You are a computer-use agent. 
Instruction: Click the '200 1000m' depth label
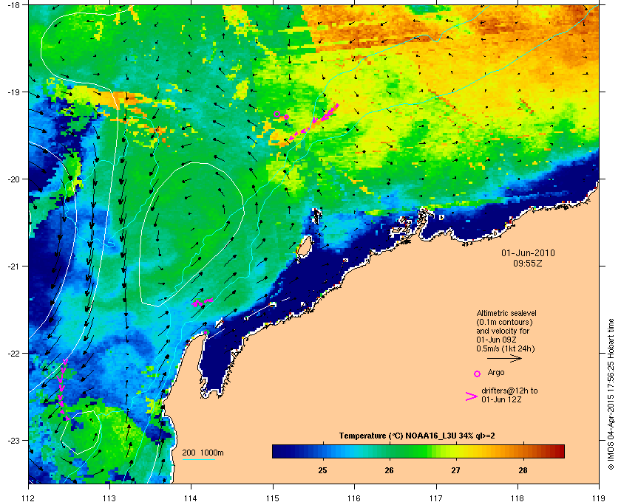pyautogui.click(x=203, y=453)
